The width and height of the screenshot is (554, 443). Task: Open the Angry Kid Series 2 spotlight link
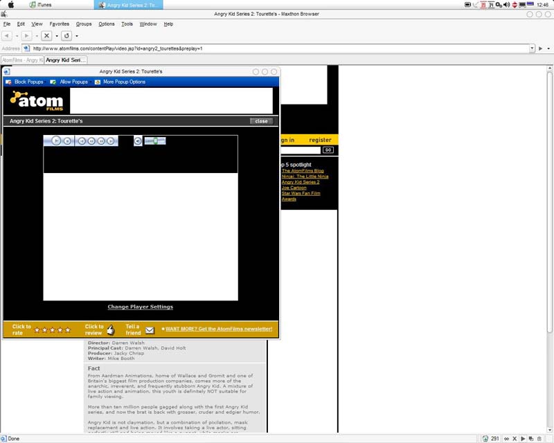301,182
